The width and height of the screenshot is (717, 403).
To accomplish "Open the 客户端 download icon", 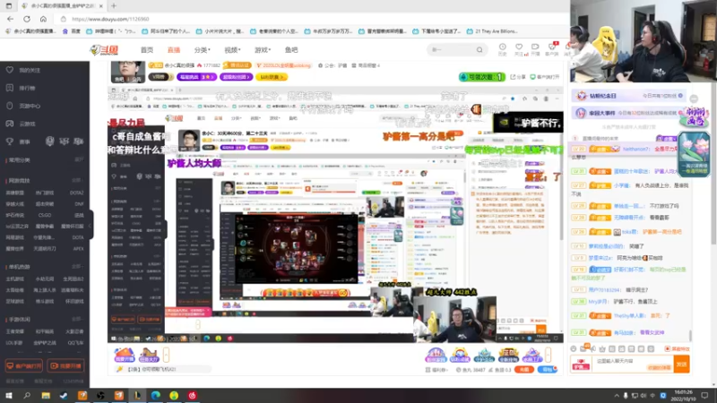I will pos(552,49).
